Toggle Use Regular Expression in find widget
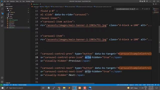 pos(134,9)
